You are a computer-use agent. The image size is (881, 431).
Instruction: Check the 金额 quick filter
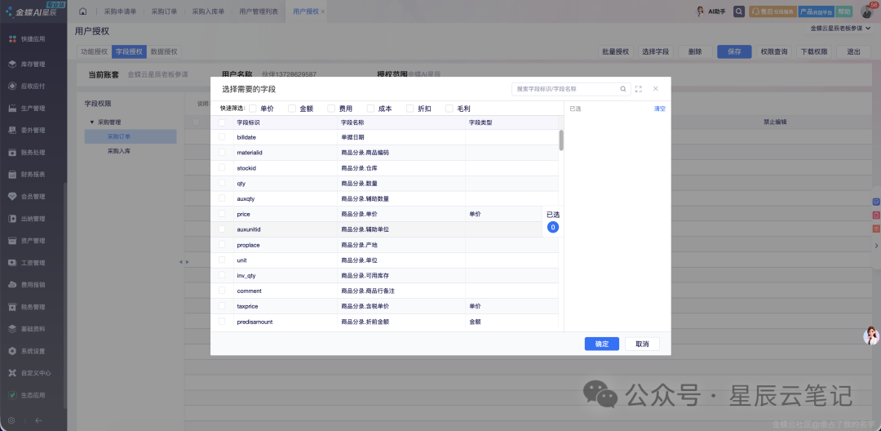click(x=291, y=109)
